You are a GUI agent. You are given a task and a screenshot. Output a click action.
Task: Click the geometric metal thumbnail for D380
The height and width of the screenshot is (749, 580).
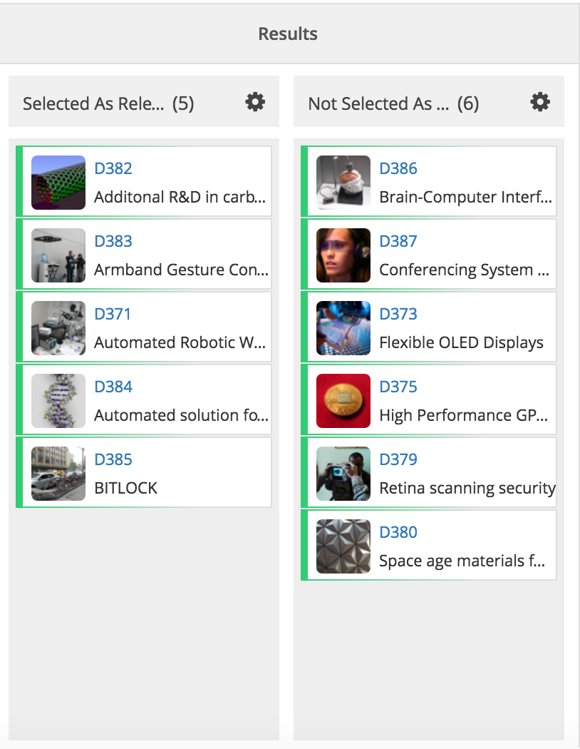(x=343, y=546)
